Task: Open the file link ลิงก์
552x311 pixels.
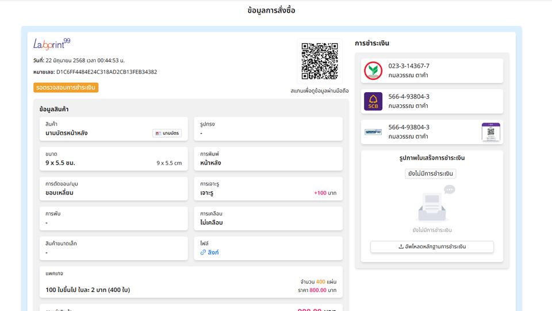Action: [x=213, y=252]
